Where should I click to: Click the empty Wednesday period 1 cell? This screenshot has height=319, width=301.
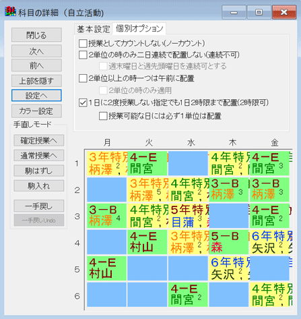188,163
